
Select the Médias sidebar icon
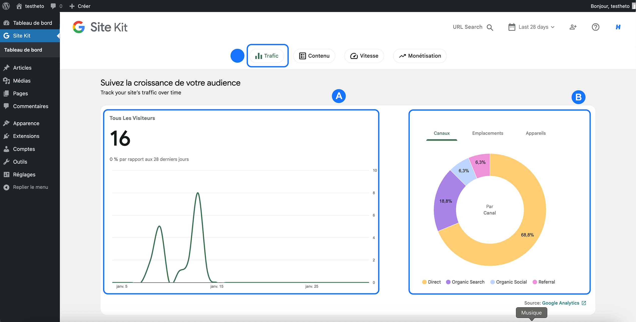point(7,81)
